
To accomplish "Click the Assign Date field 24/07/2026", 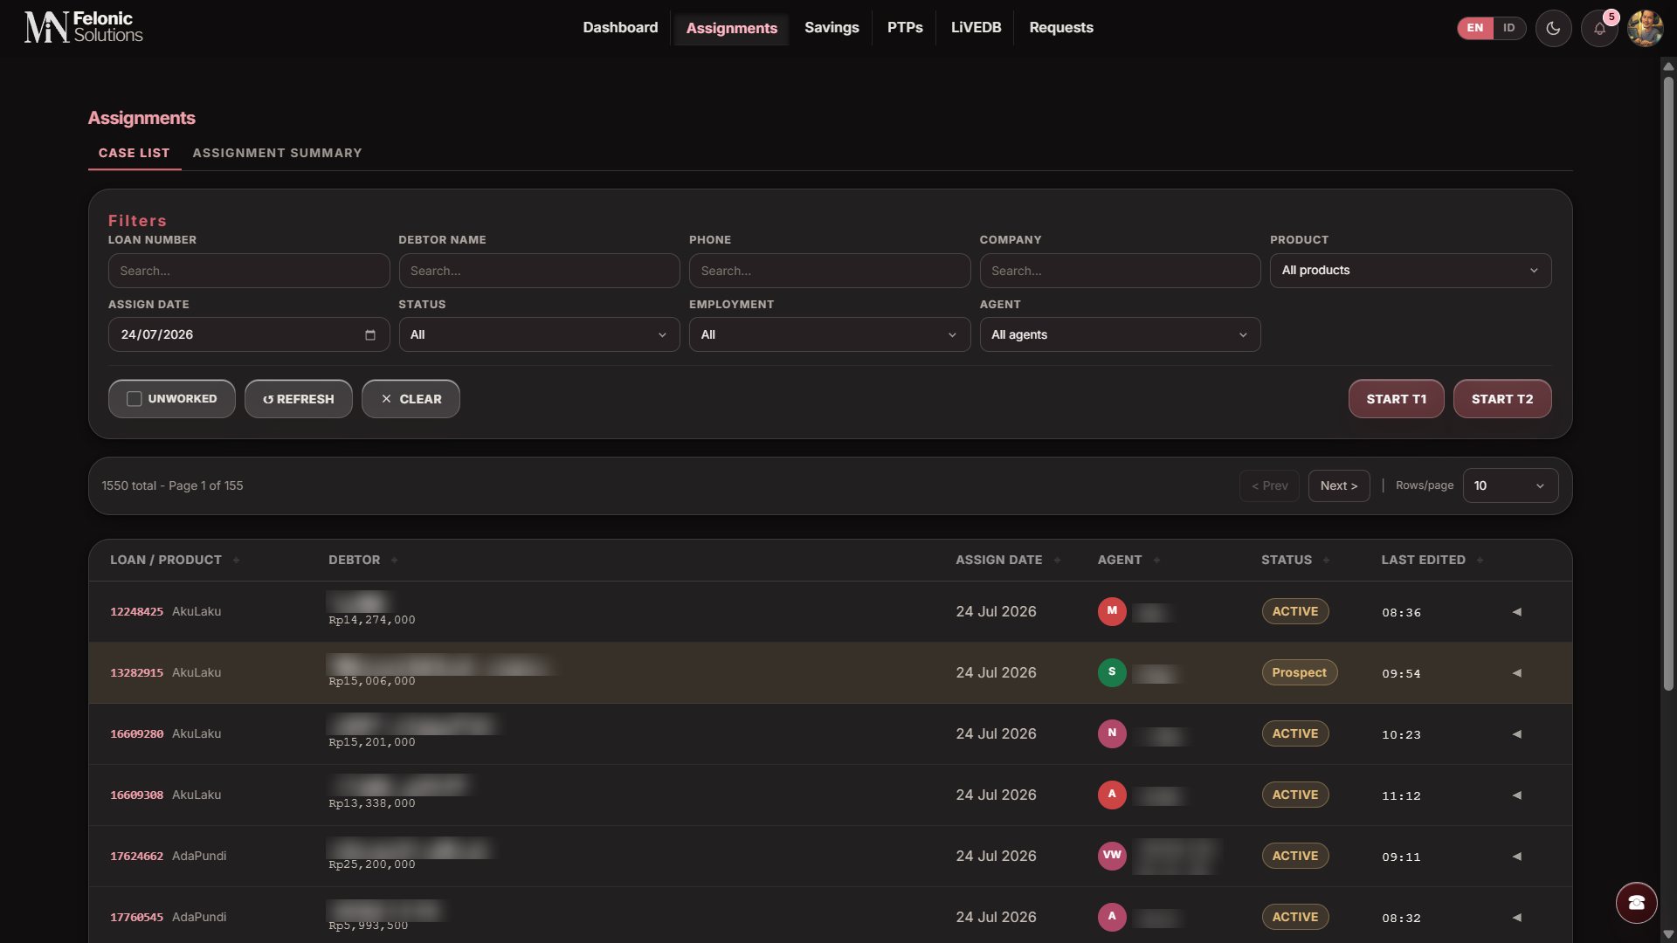I will tap(249, 334).
